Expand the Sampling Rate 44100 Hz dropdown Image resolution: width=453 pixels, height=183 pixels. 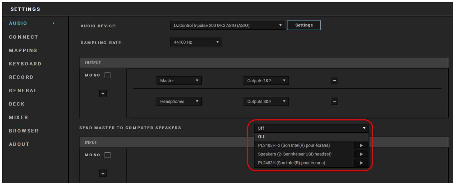[x=196, y=43]
